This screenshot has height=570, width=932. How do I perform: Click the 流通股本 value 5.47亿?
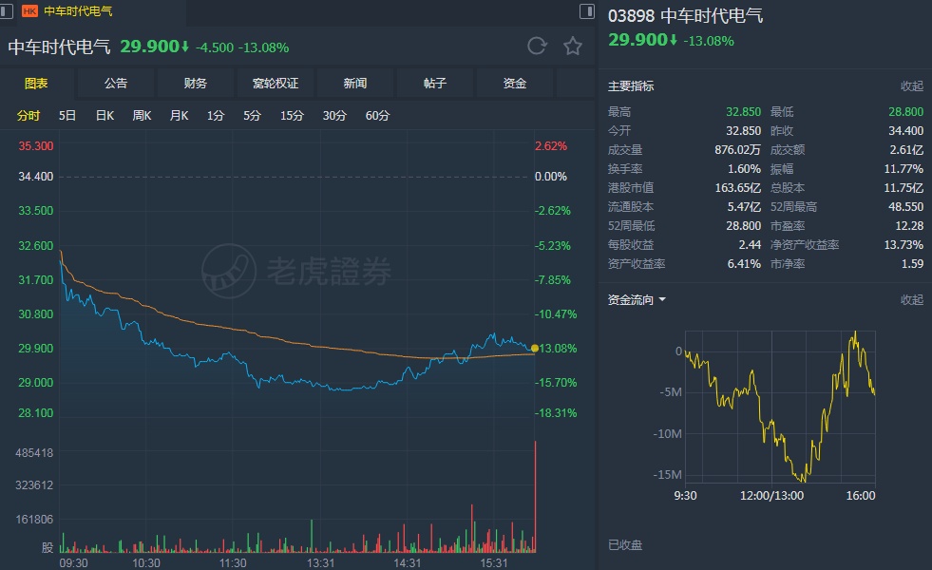click(744, 207)
